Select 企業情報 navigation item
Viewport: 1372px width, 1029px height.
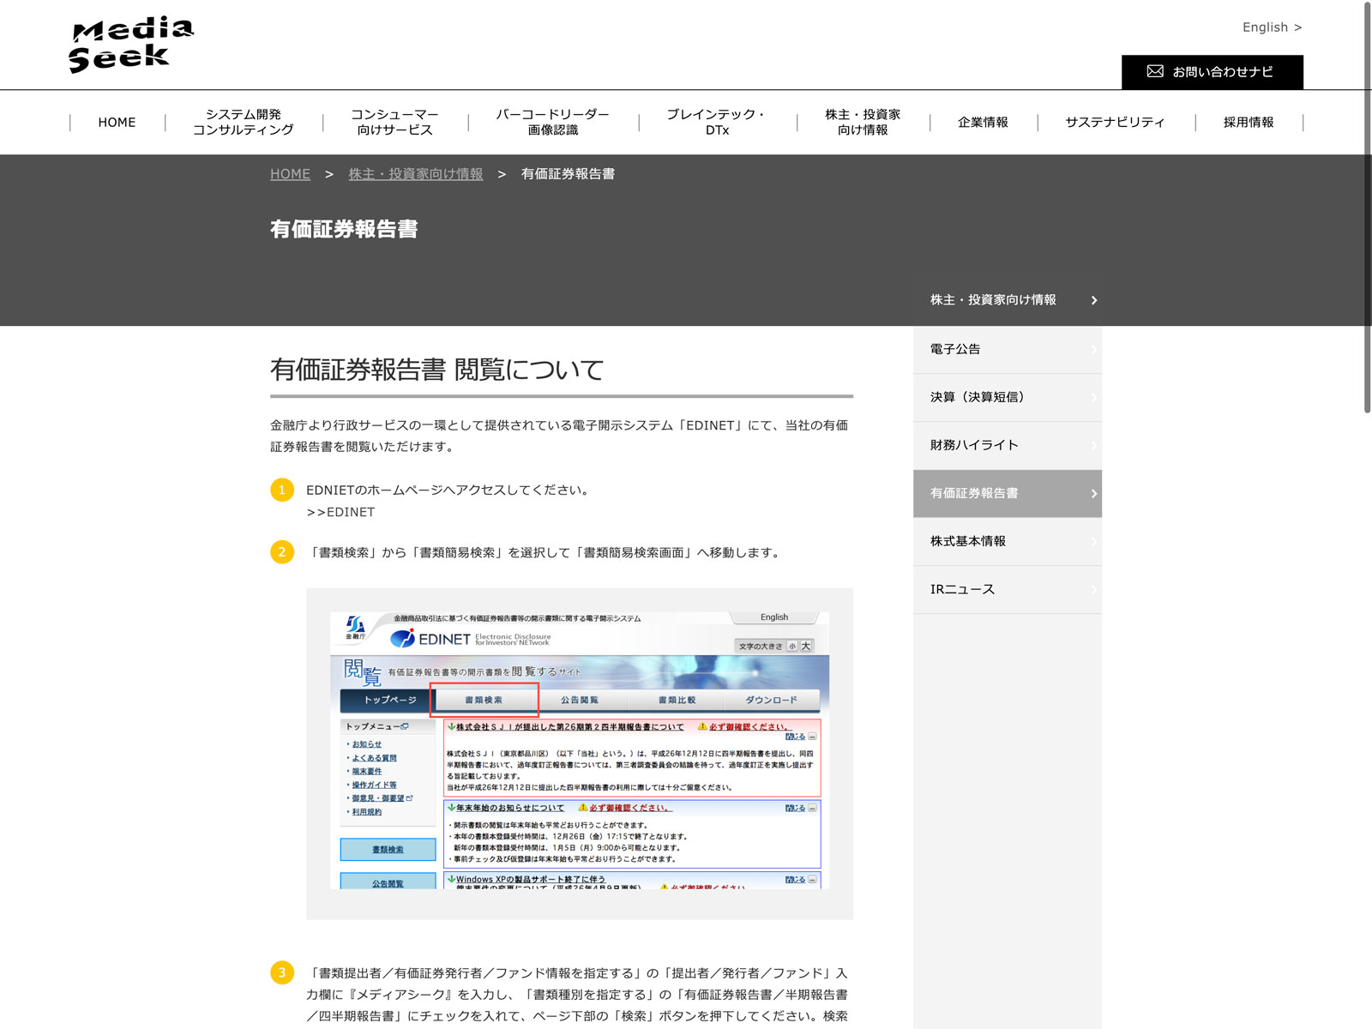coord(983,123)
